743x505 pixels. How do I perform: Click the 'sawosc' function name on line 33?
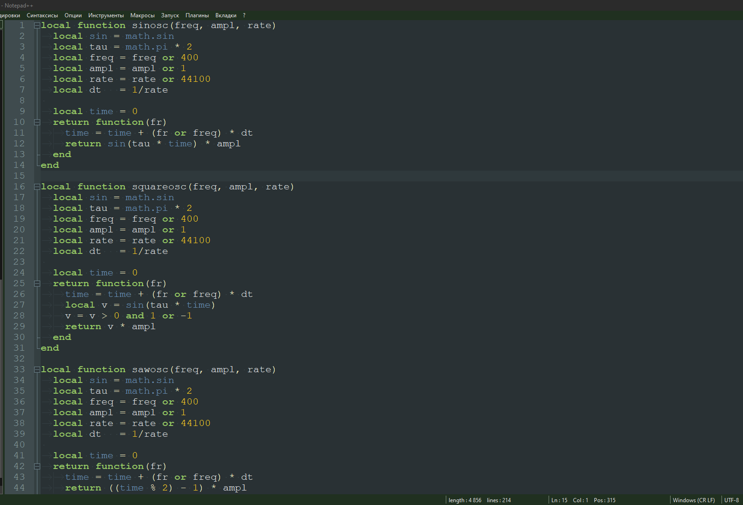(x=150, y=369)
